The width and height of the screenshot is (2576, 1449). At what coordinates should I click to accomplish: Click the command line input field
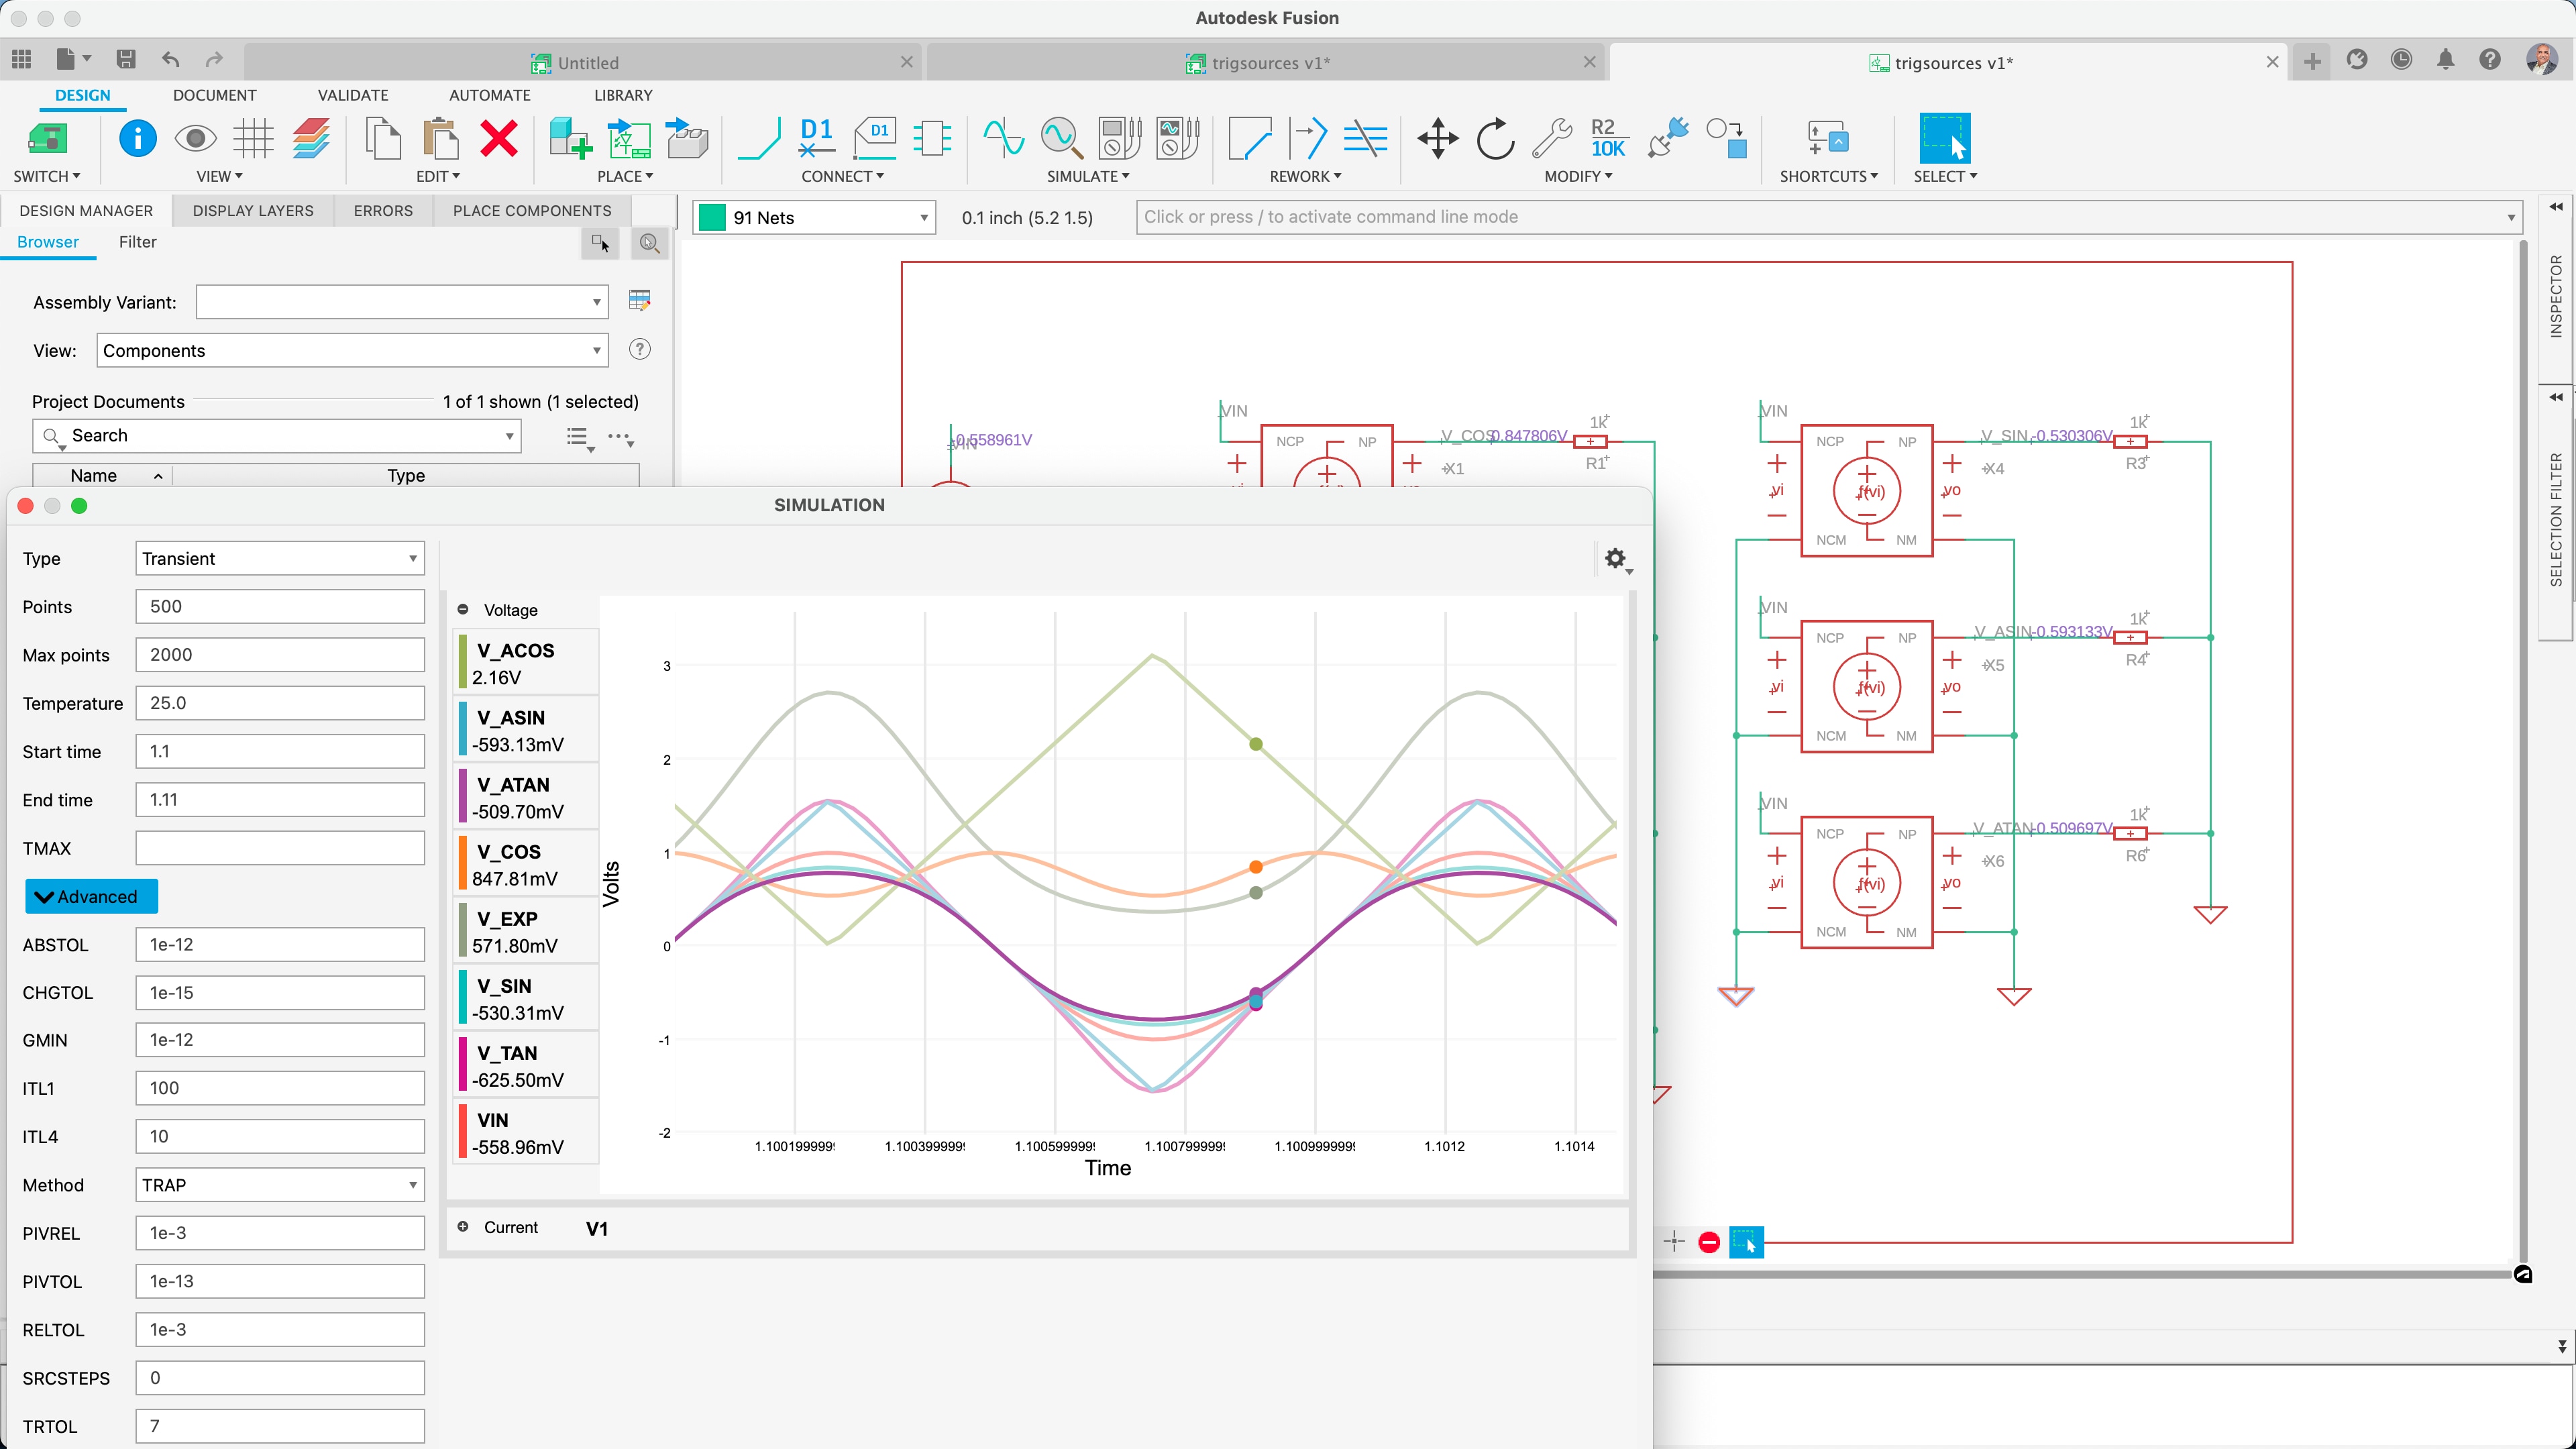click(x=1800, y=217)
